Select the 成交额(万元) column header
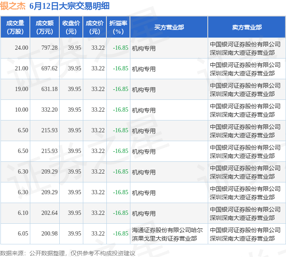The width and height of the screenshot is (286, 257). coord(45,27)
